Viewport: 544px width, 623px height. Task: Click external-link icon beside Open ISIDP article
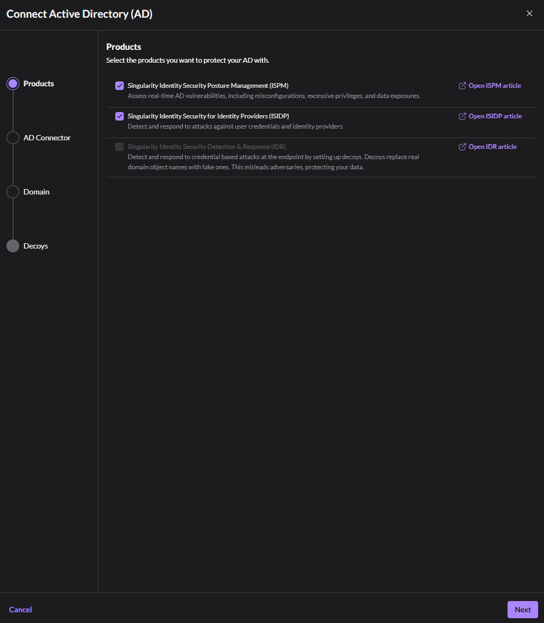[x=463, y=116]
